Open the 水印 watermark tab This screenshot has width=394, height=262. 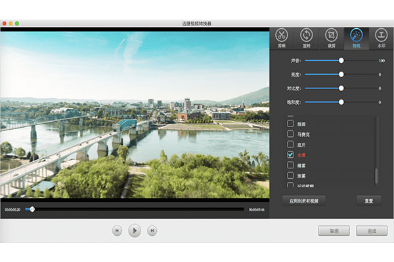tap(381, 39)
